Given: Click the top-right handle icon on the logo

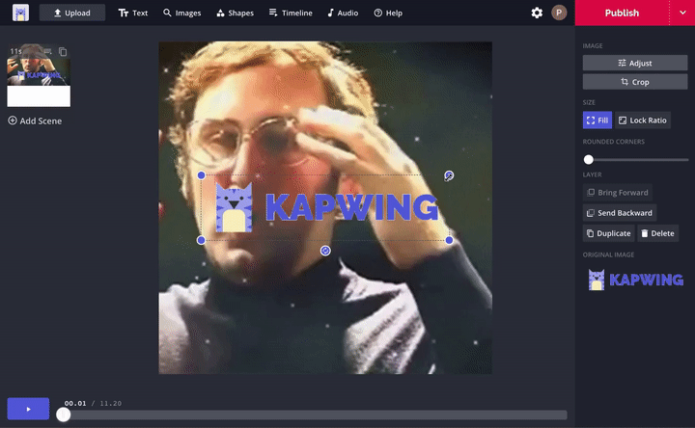Looking at the screenshot, I should [449, 175].
